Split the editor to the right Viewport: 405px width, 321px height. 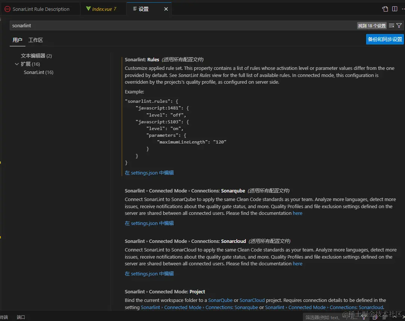pos(395,9)
